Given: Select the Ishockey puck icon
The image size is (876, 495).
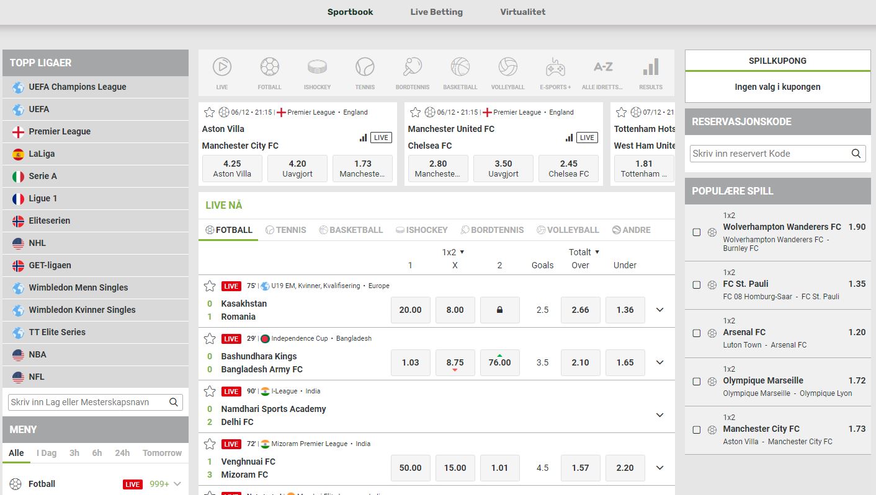Looking at the screenshot, I should coord(317,67).
